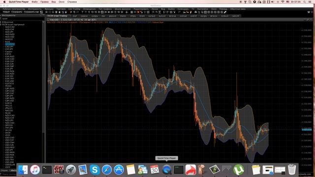Select the 2H timeframe toolbar button
This screenshot has width=315, height=177.
[105, 12]
